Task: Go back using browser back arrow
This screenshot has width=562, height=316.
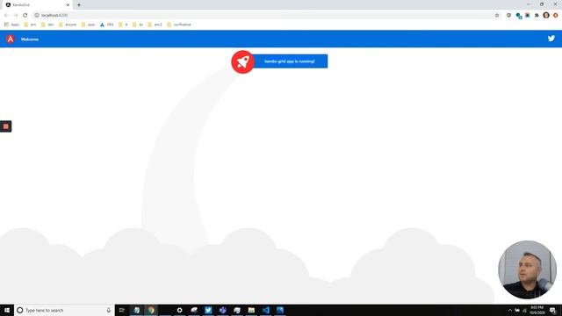Action: pos(6,15)
